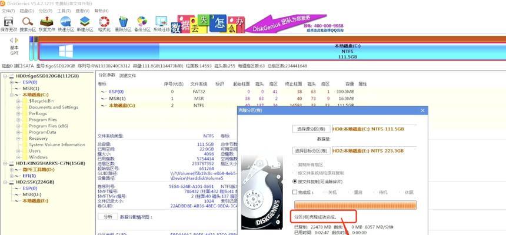Open the 数据丢失怎么办 data loss banner
Viewport: 506px width, 235px height.
208,23
